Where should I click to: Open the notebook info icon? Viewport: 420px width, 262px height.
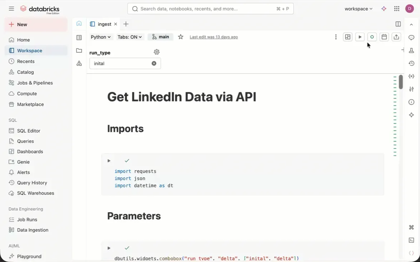(411, 102)
